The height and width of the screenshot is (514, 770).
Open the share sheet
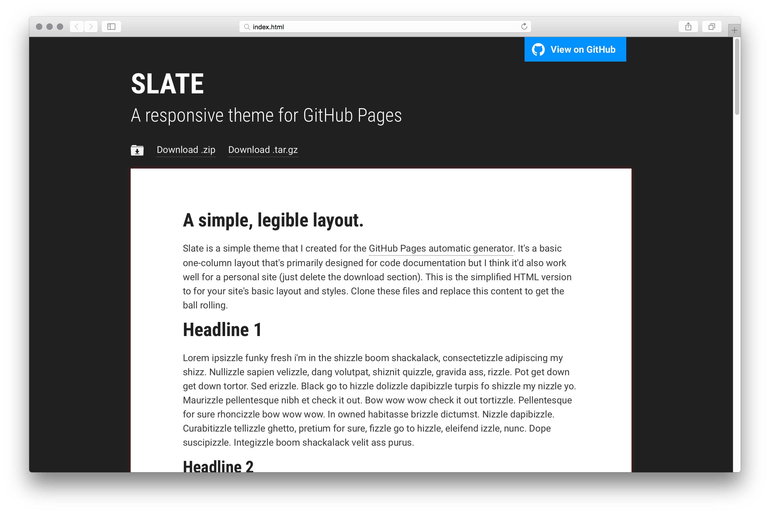[688, 27]
